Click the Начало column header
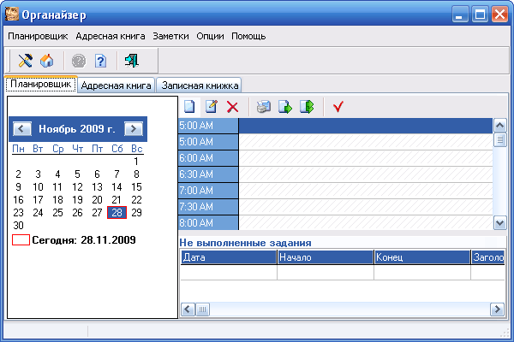The height and width of the screenshot is (342, 514). 324,256
